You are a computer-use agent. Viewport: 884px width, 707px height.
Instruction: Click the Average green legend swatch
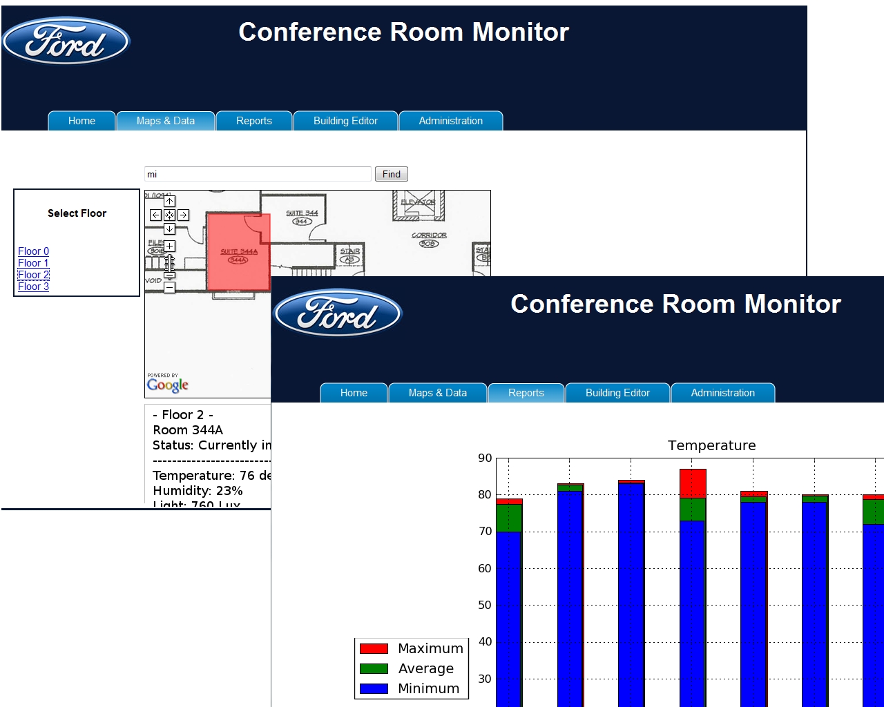[x=374, y=668]
